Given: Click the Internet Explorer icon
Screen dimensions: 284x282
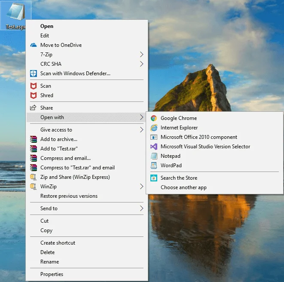Looking at the screenshot, I should click(x=154, y=128).
